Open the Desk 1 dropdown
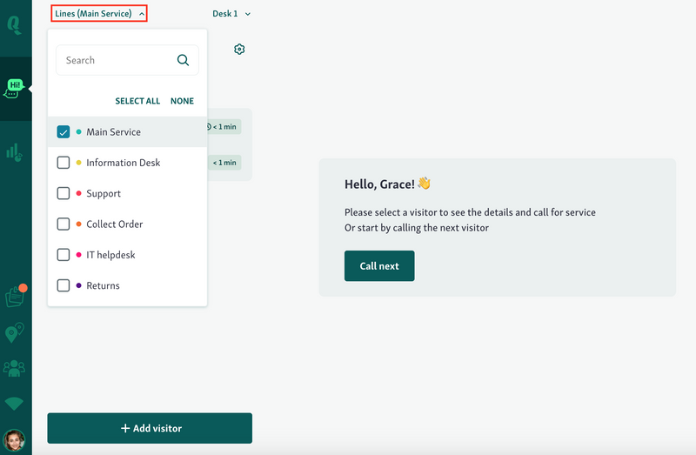 coord(231,13)
